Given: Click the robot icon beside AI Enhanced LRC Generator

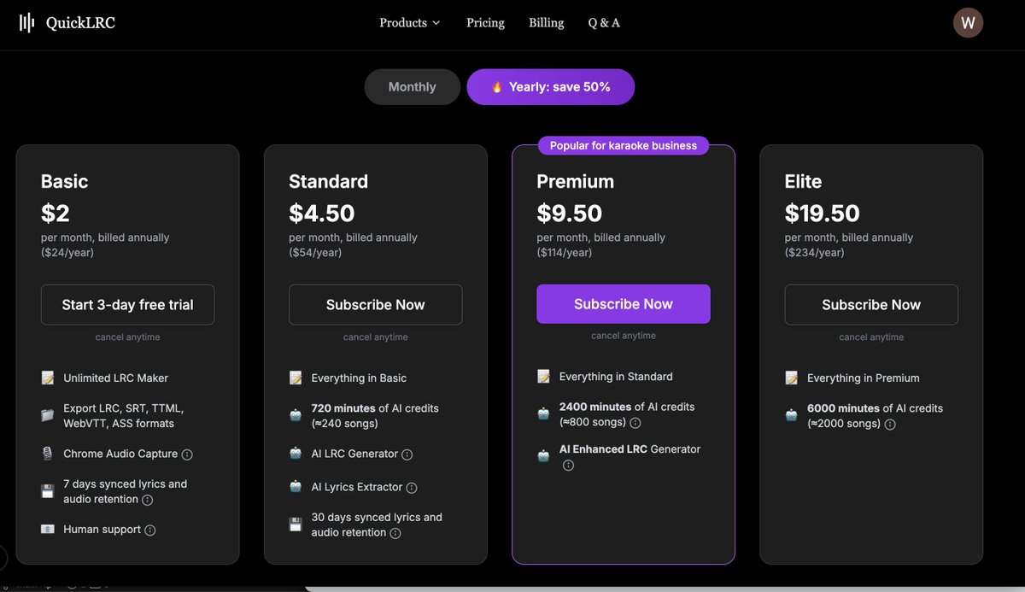Looking at the screenshot, I should (543, 456).
